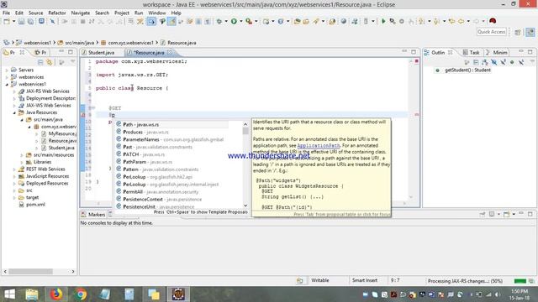Viewport: 538px width, 302px height.
Task: Open the New file dropdown arrow
Action: click(x=13, y=21)
